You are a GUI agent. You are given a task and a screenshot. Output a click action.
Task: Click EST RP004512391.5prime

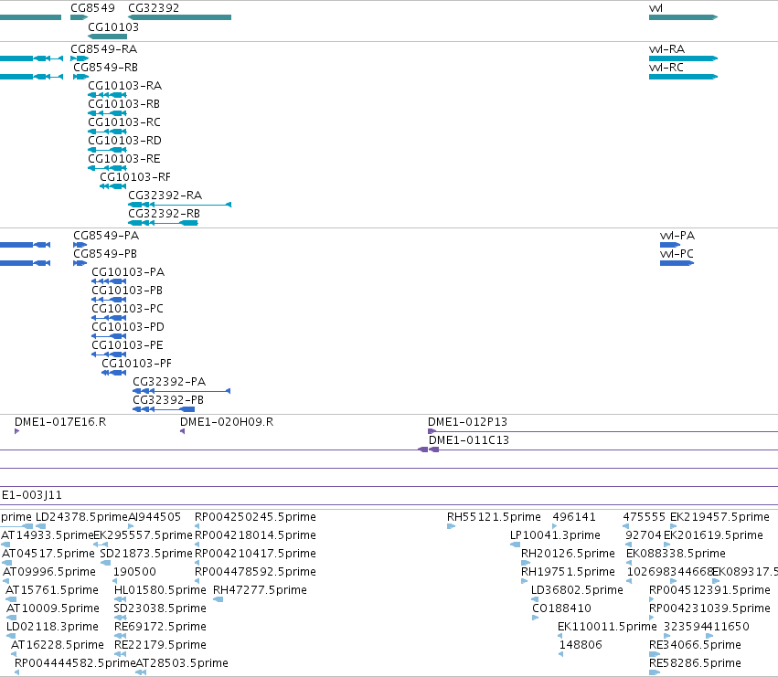pos(709,591)
